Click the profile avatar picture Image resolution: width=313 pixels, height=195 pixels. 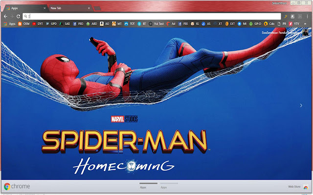coord(305,32)
